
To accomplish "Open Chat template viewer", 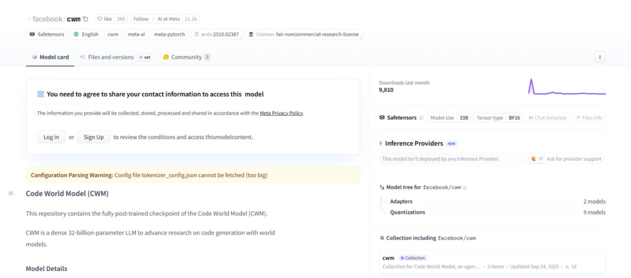I will [x=546, y=118].
